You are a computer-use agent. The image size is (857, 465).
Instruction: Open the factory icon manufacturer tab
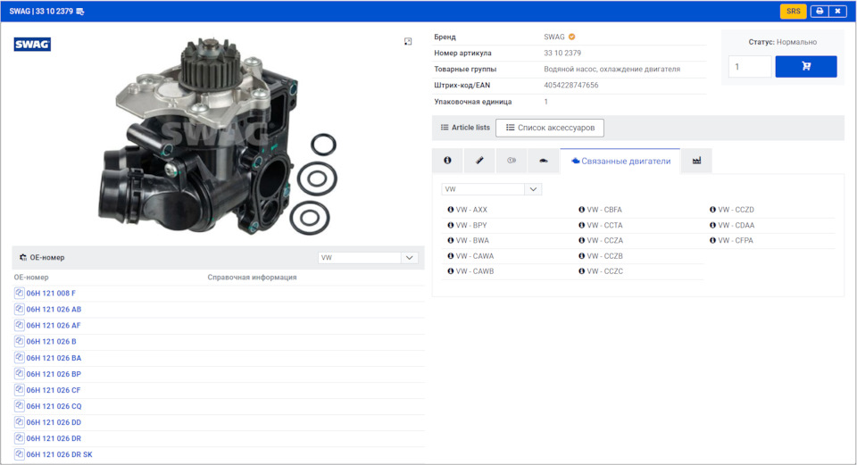pos(696,161)
